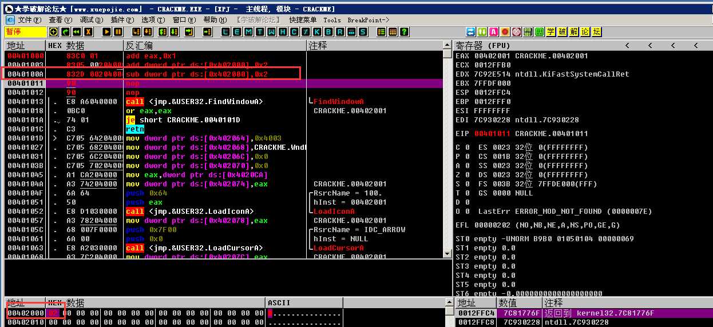Open the 帮助(H) menu

tap(215, 19)
